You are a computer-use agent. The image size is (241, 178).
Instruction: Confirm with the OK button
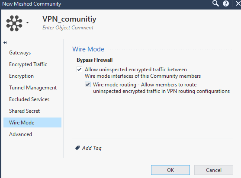coord(170,170)
